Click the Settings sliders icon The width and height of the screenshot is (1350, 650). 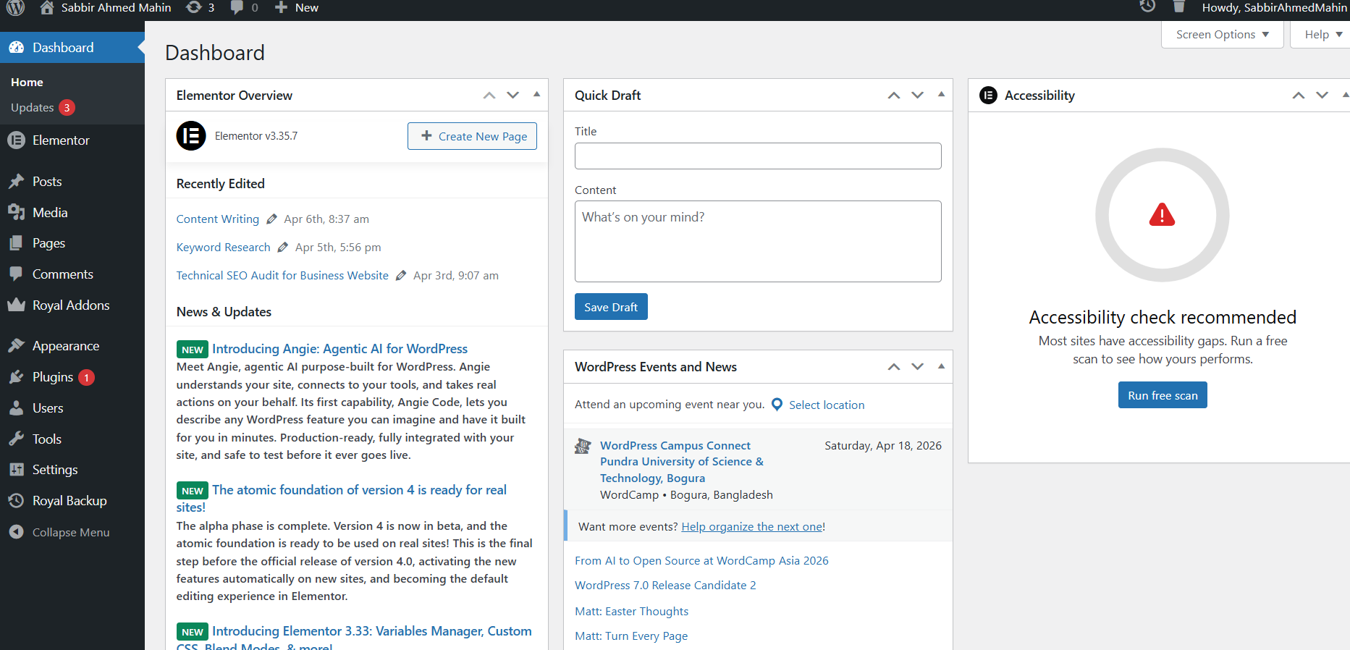[17, 469]
